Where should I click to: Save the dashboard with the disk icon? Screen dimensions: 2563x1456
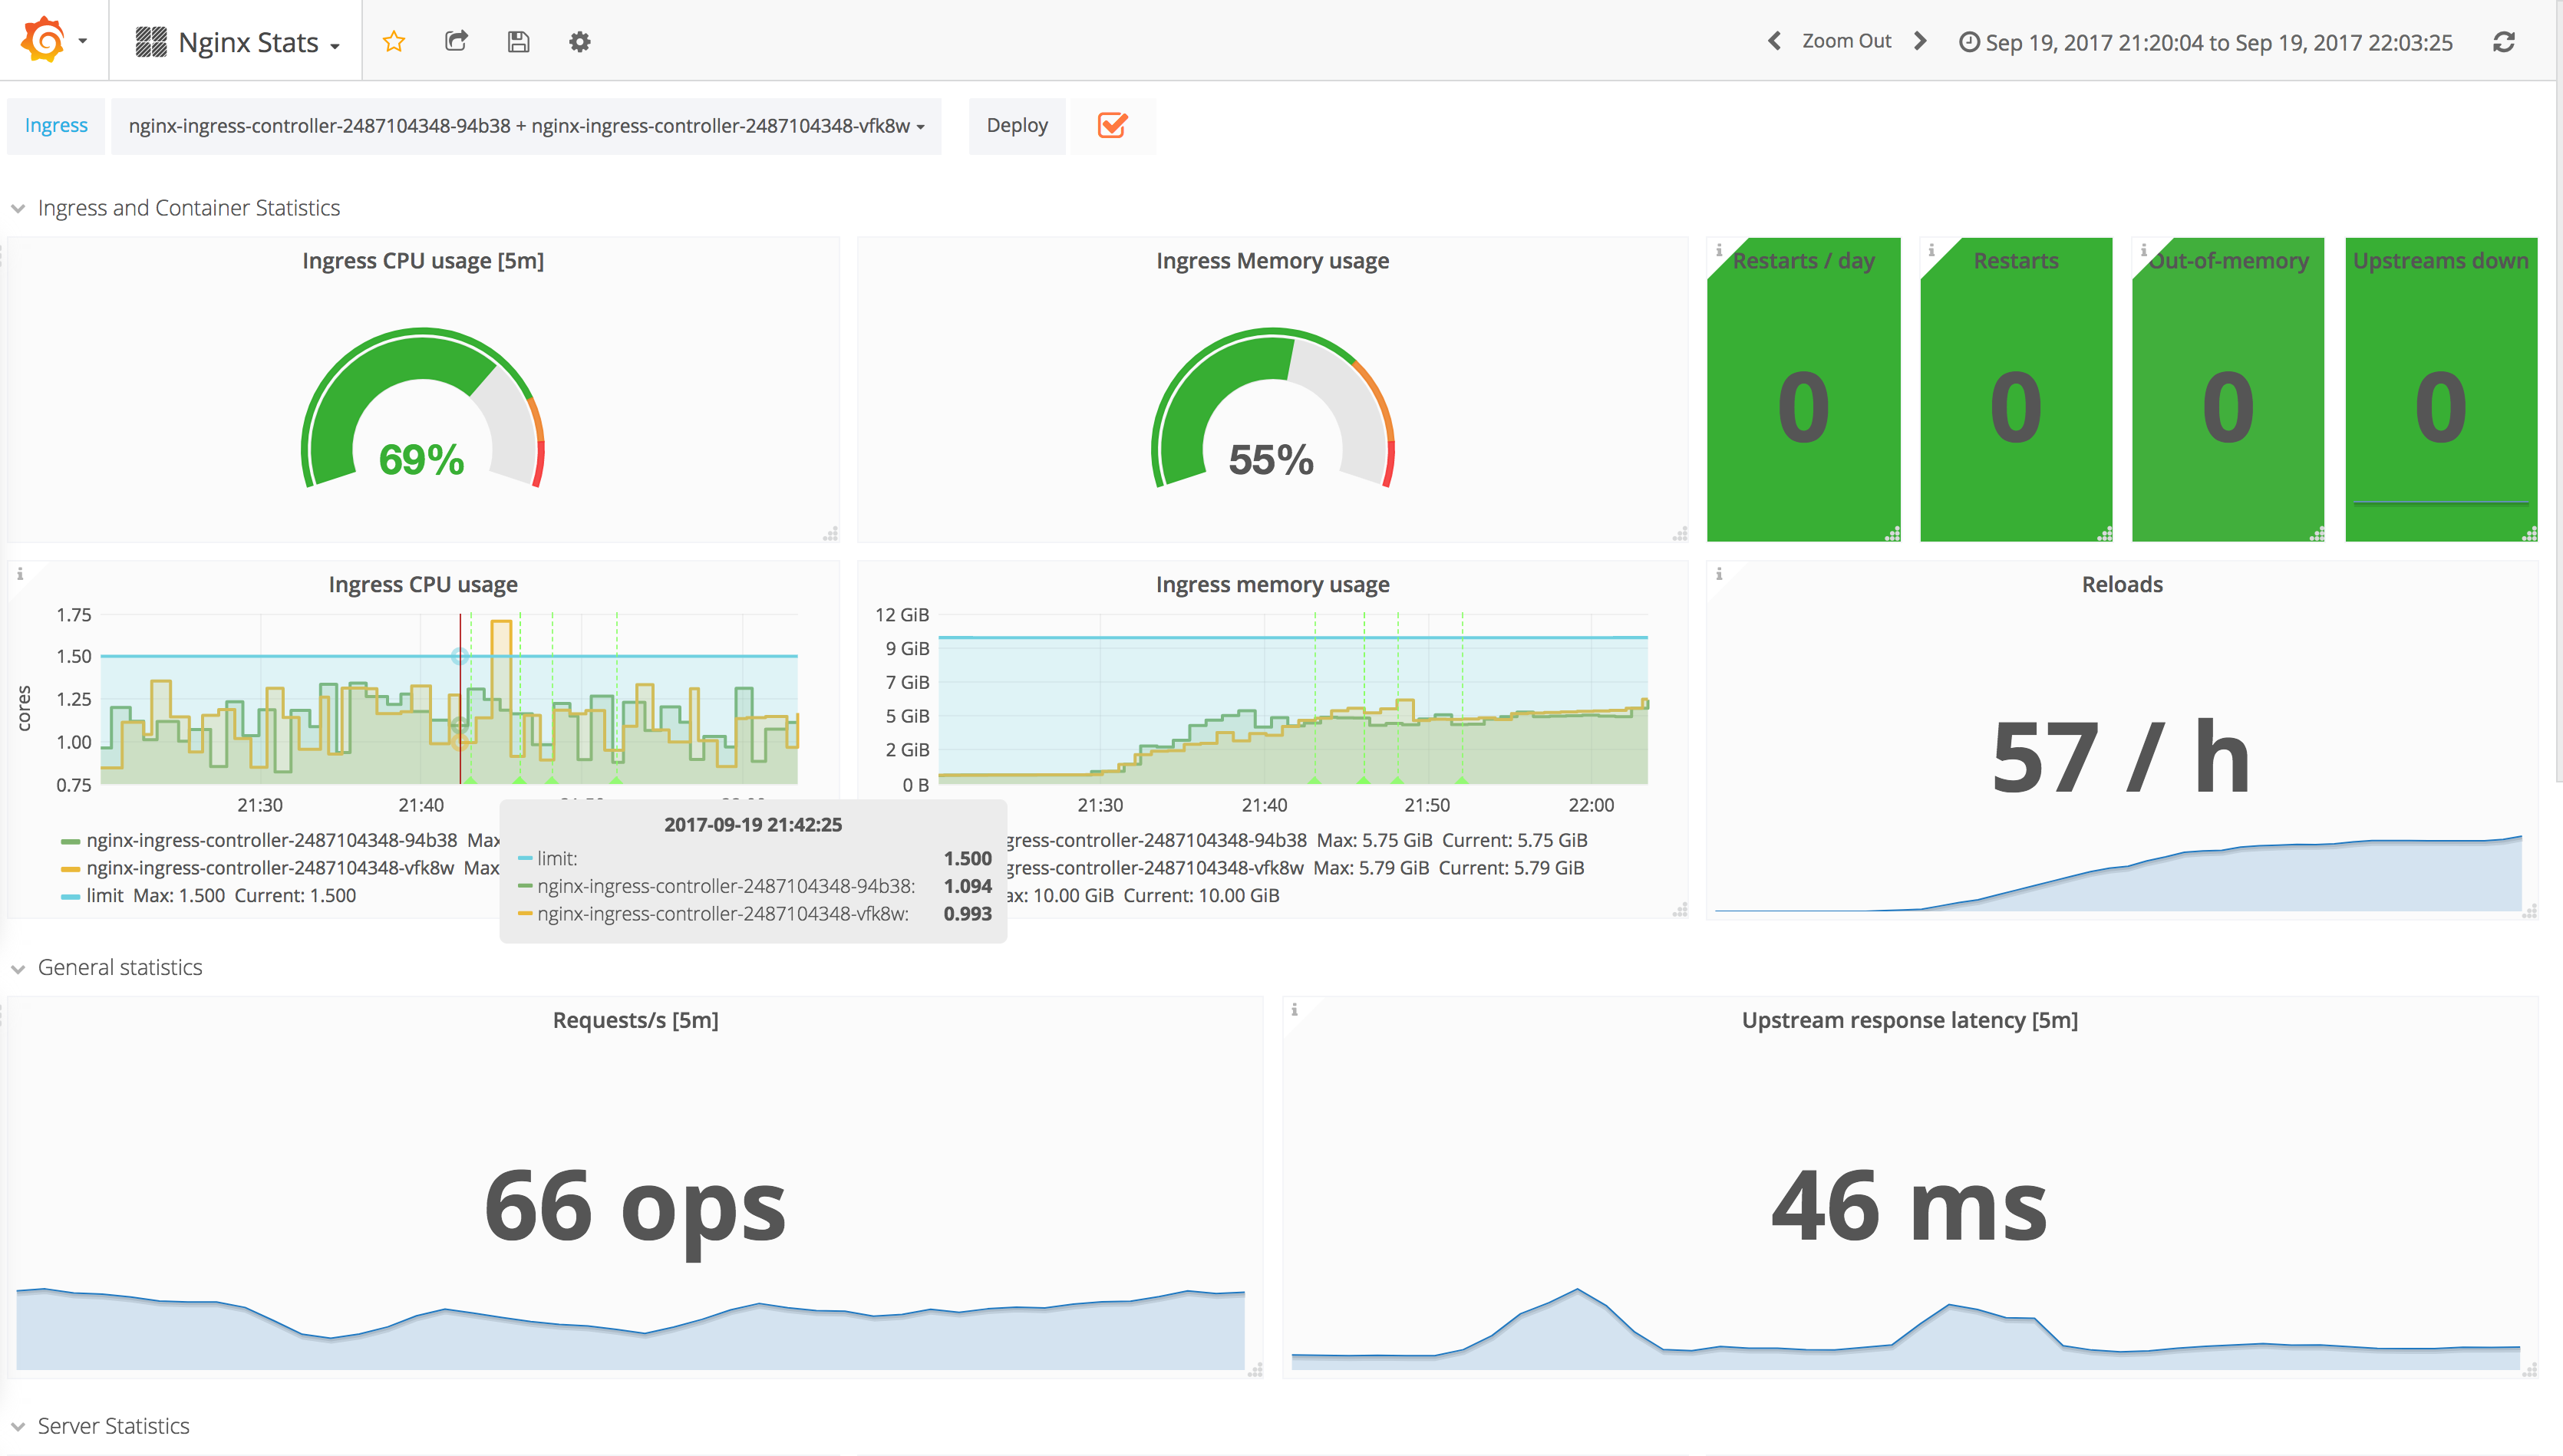(x=518, y=41)
